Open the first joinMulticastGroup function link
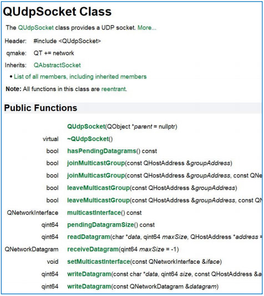Viewport: 264px width, 296px height. click(96, 163)
